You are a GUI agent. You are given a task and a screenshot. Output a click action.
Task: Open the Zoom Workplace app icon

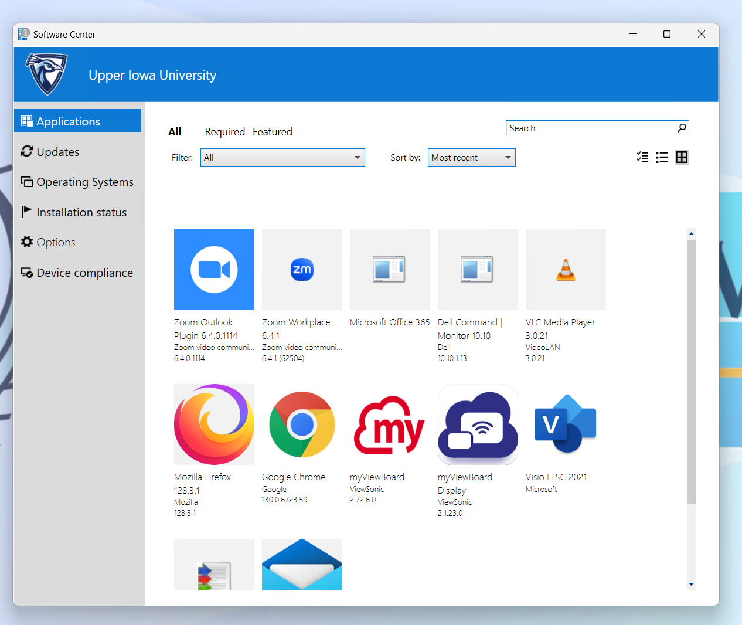[x=302, y=270]
